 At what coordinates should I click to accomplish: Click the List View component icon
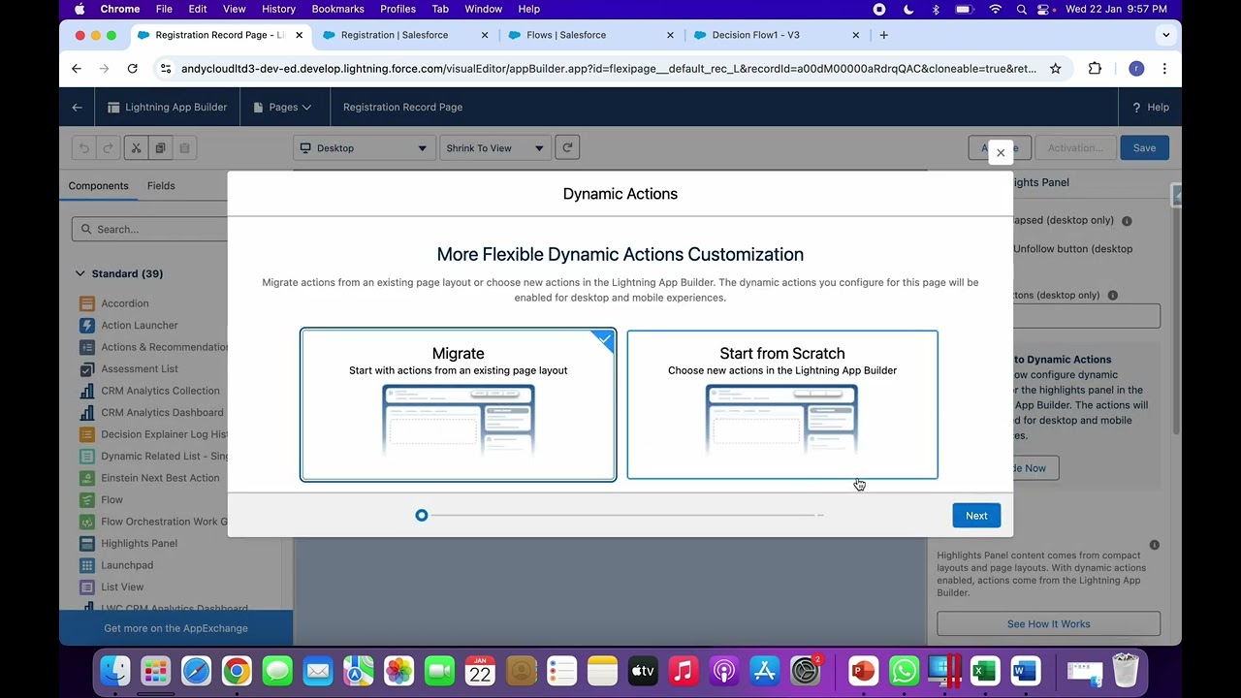tap(86, 587)
